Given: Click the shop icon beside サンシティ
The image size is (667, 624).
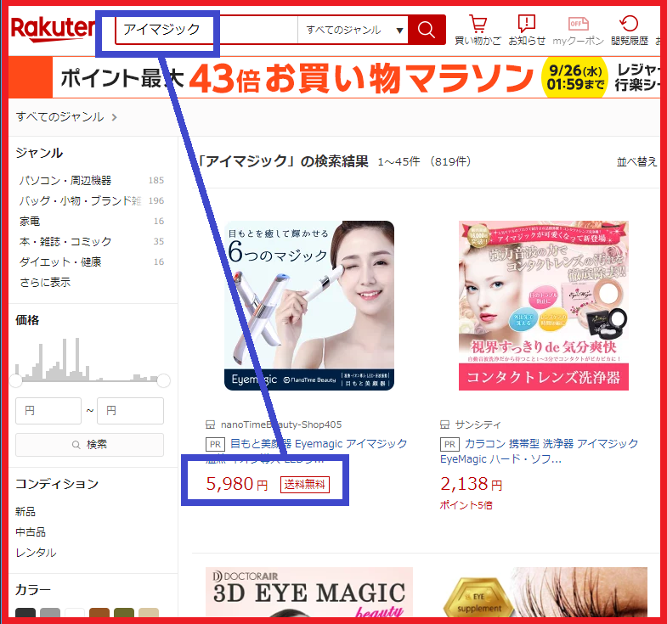Looking at the screenshot, I should pos(445,424).
